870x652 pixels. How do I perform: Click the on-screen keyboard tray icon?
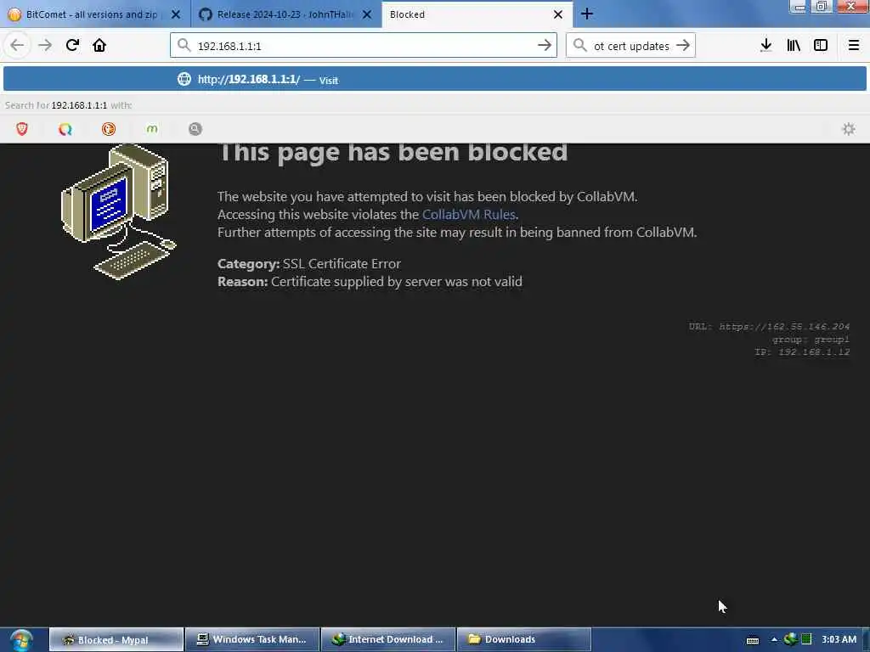pyautogui.click(x=753, y=640)
